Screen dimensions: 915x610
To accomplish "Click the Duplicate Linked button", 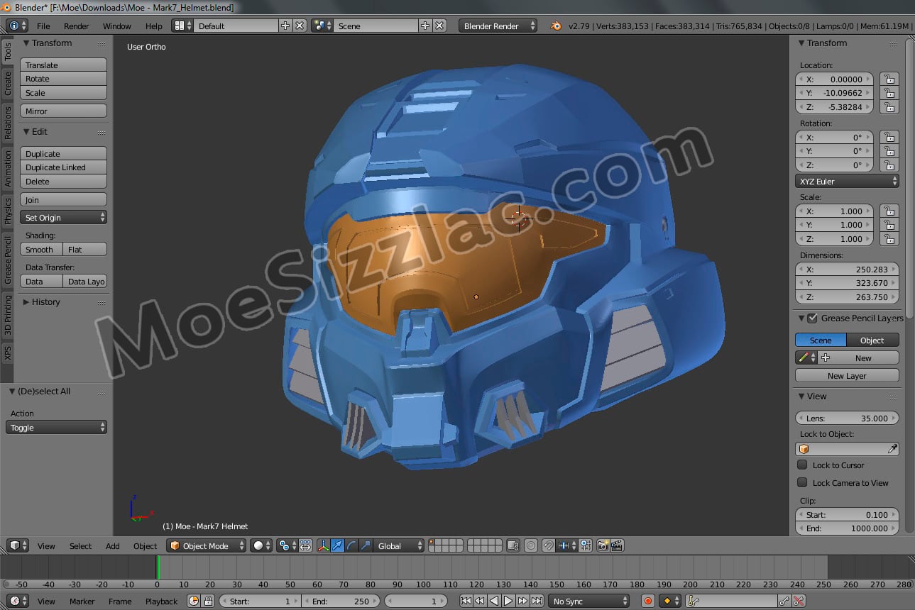I will (64, 167).
